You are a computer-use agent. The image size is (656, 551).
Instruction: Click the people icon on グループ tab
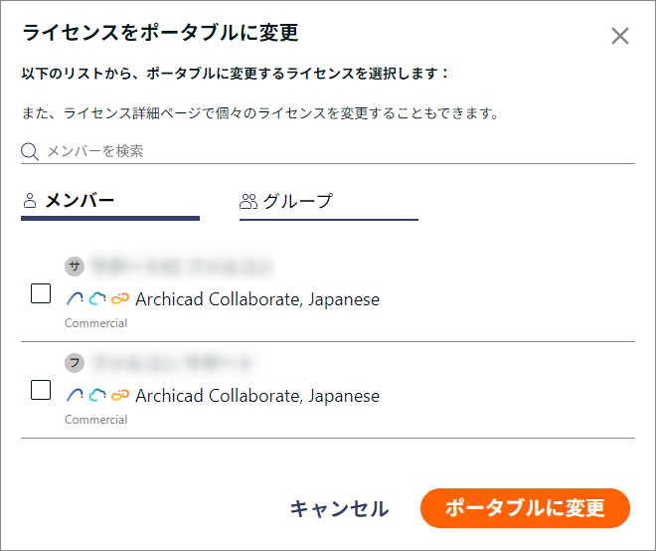tap(248, 201)
